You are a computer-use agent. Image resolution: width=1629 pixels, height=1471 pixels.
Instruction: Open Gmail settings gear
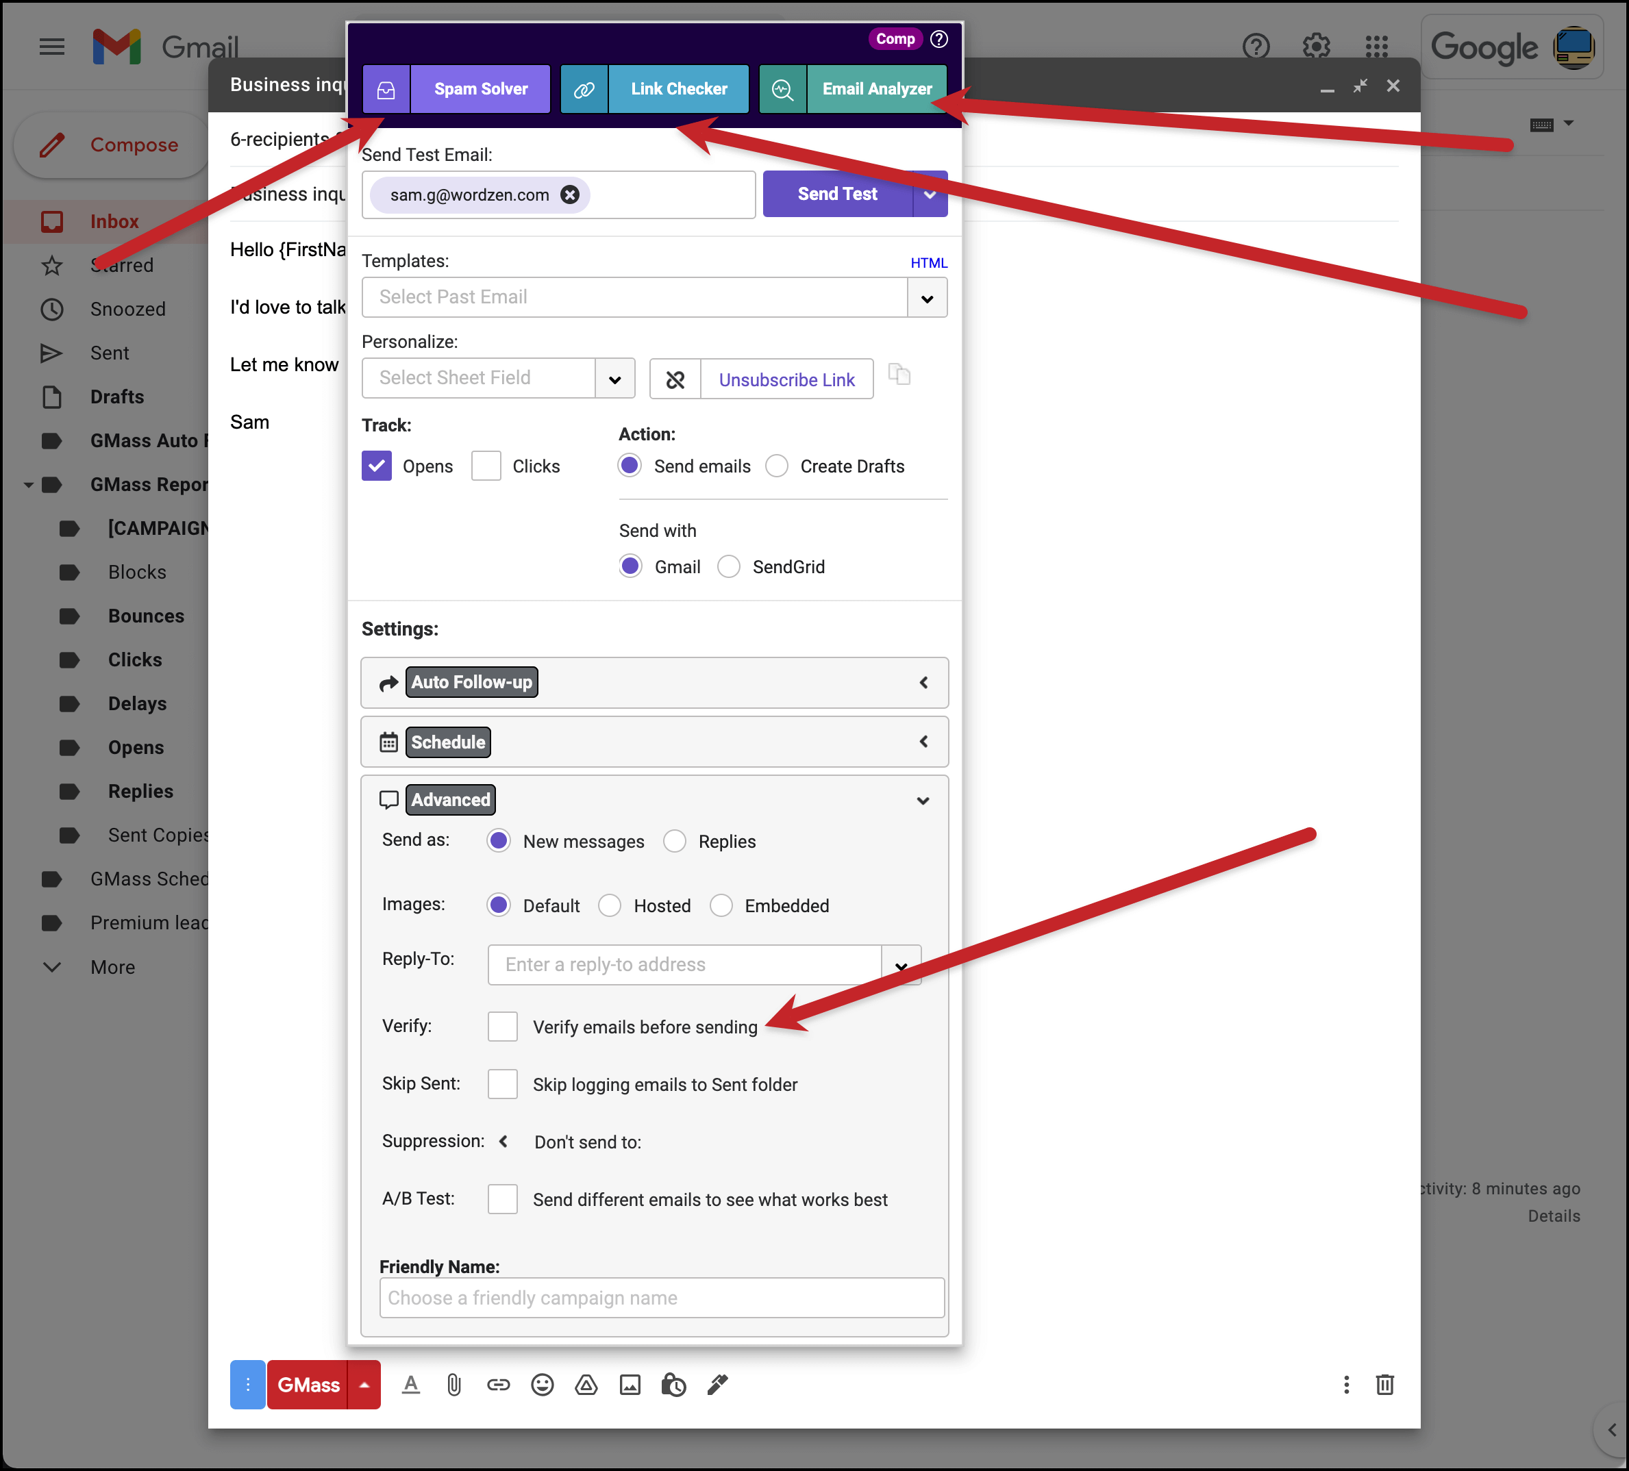coord(1317,46)
